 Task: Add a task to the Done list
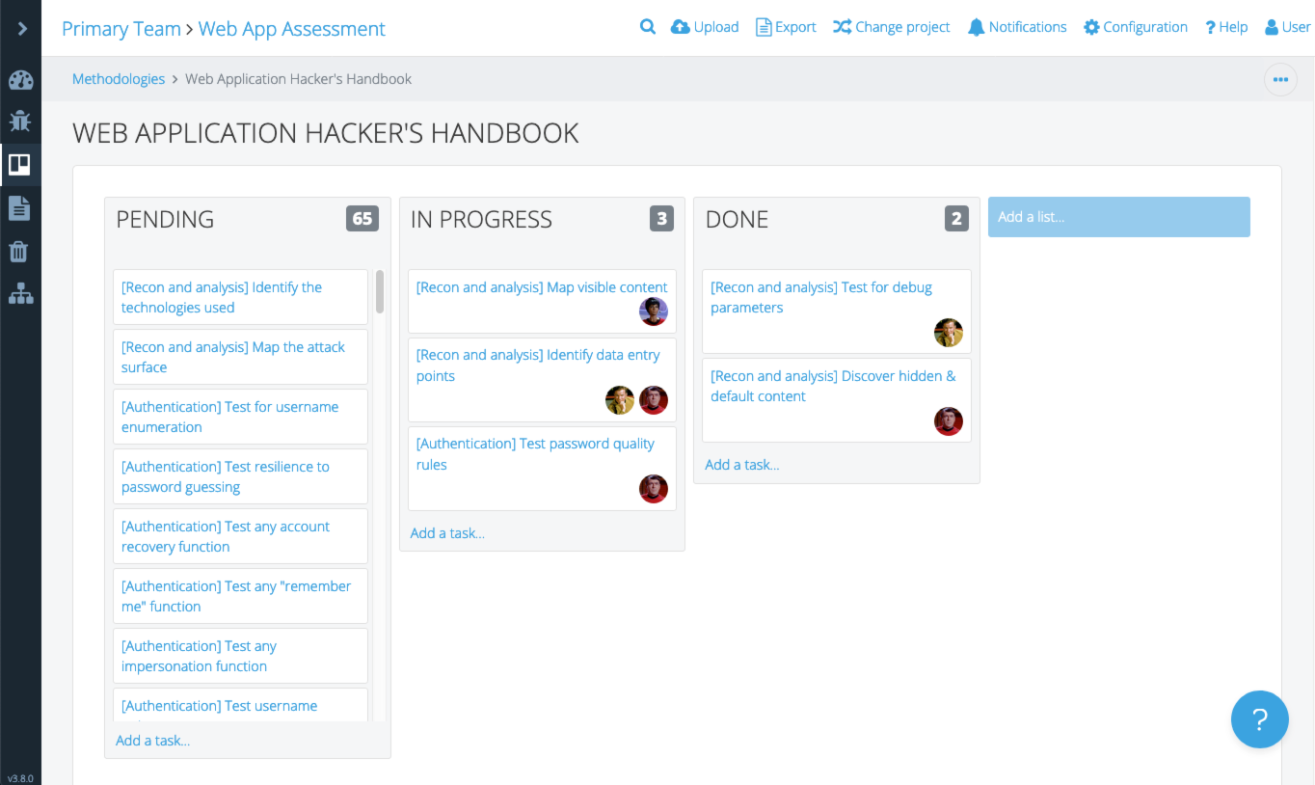(742, 465)
